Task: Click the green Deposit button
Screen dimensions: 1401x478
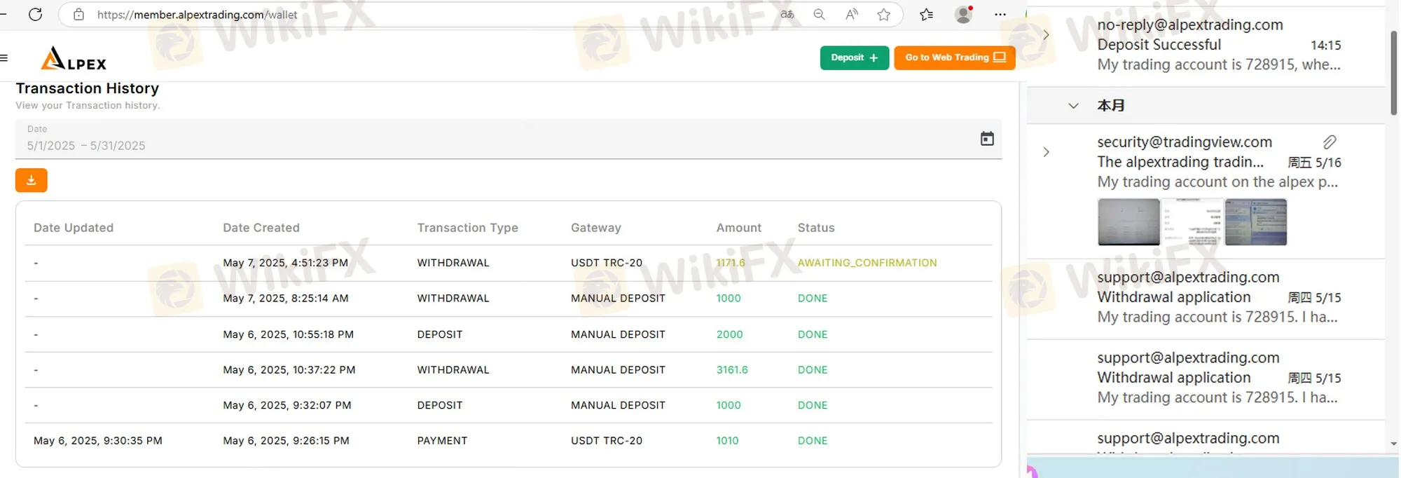Action: click(854, 57)
